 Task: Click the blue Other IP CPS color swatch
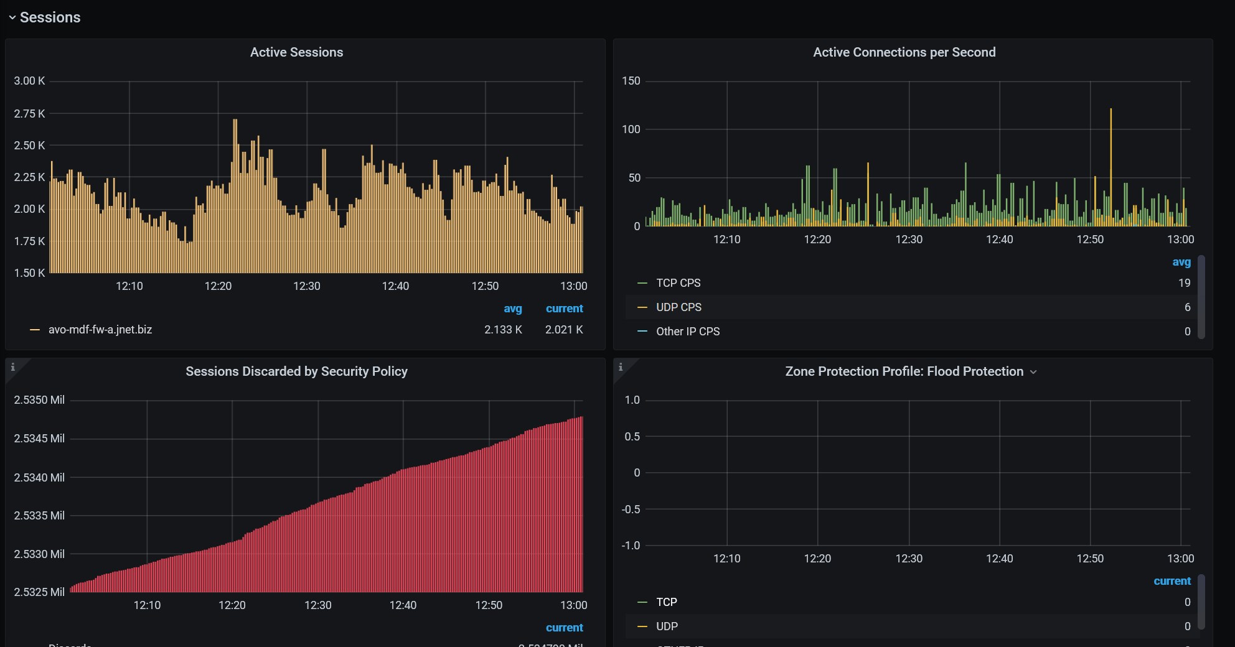642,332
